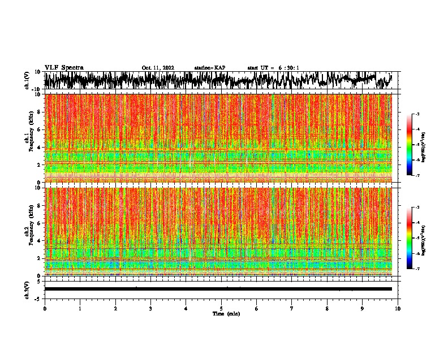Viewport: 448px width, 346px height.
Task: Click time axis tick label "4"
Action: (x=186, y=309)
